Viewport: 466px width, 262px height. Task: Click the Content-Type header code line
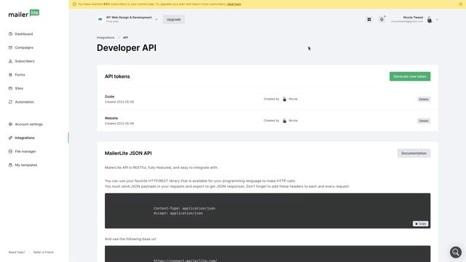[x=184, y=208]
